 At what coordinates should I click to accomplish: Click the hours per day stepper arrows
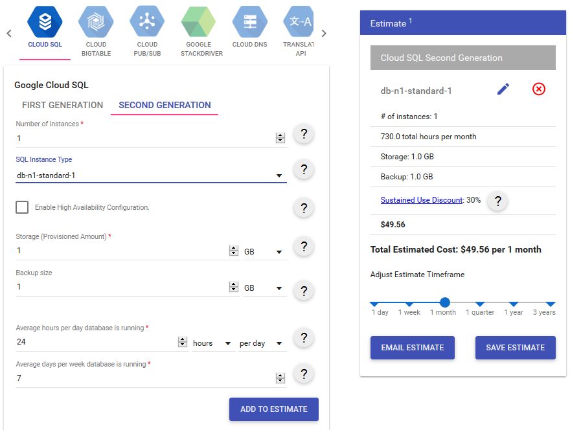coord(183,342)
